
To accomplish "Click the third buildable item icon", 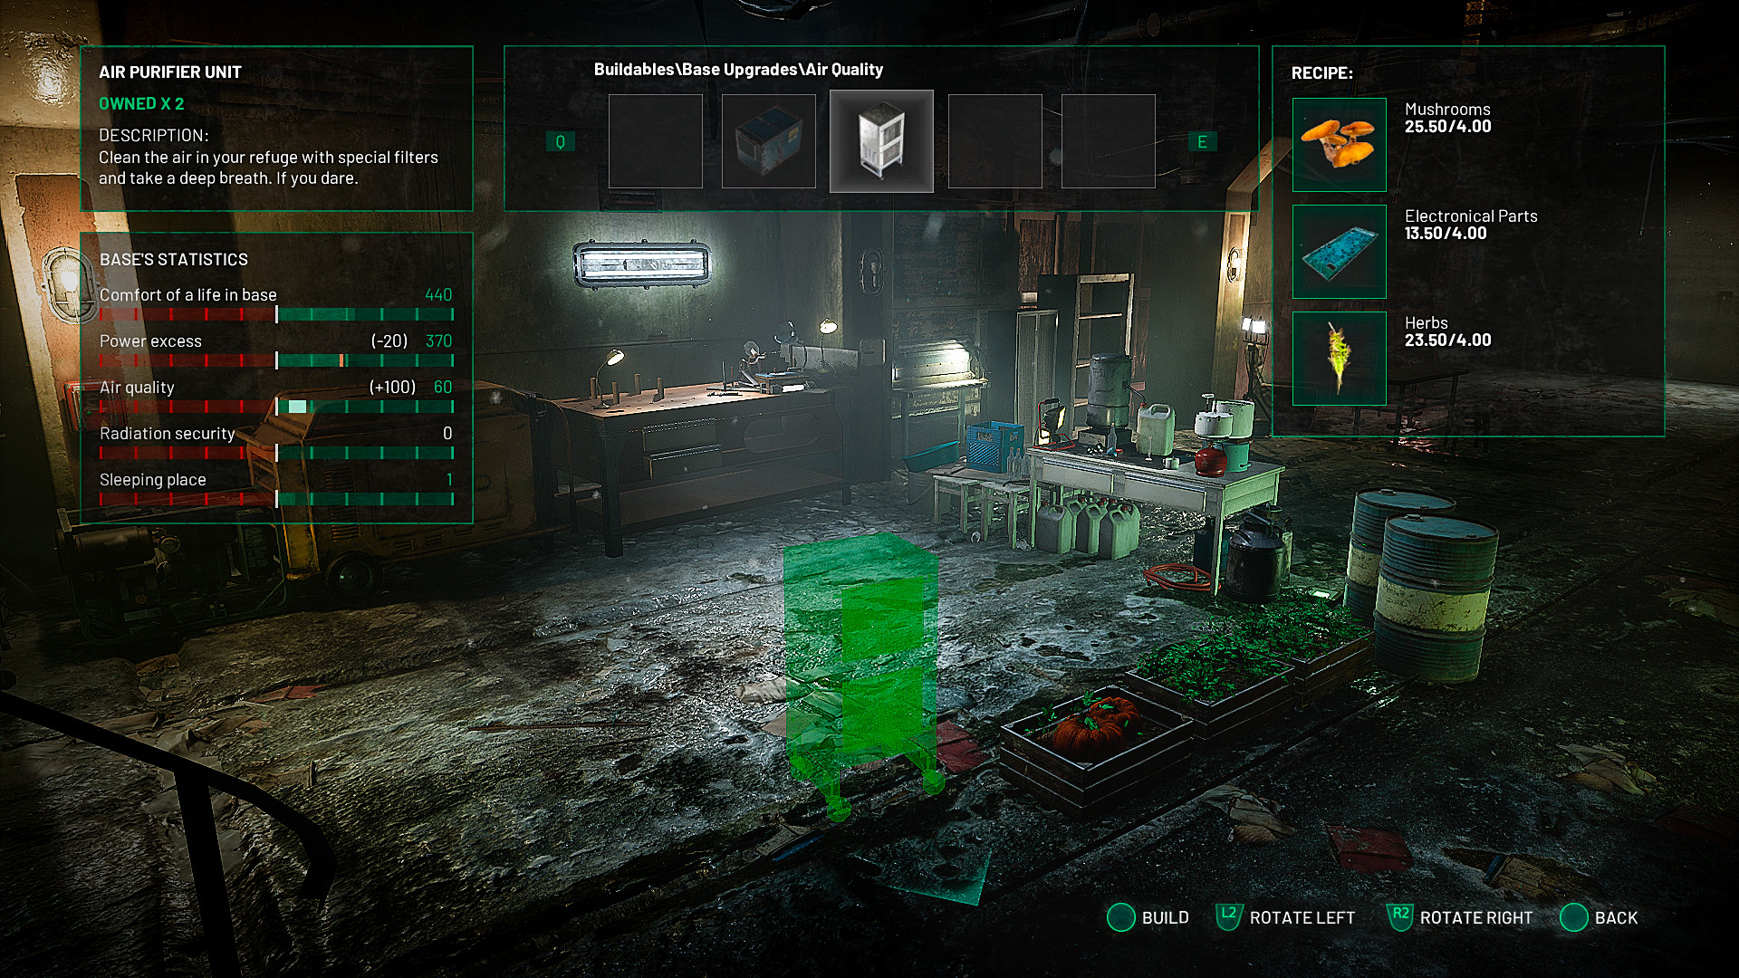I will click(x=880, y=139).
